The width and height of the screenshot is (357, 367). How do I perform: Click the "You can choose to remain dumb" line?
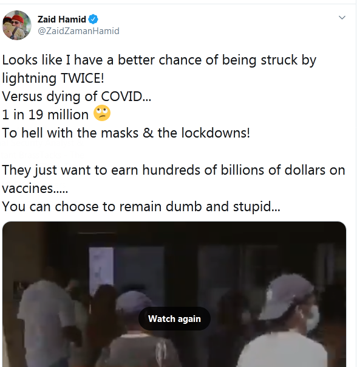(141, 207)
